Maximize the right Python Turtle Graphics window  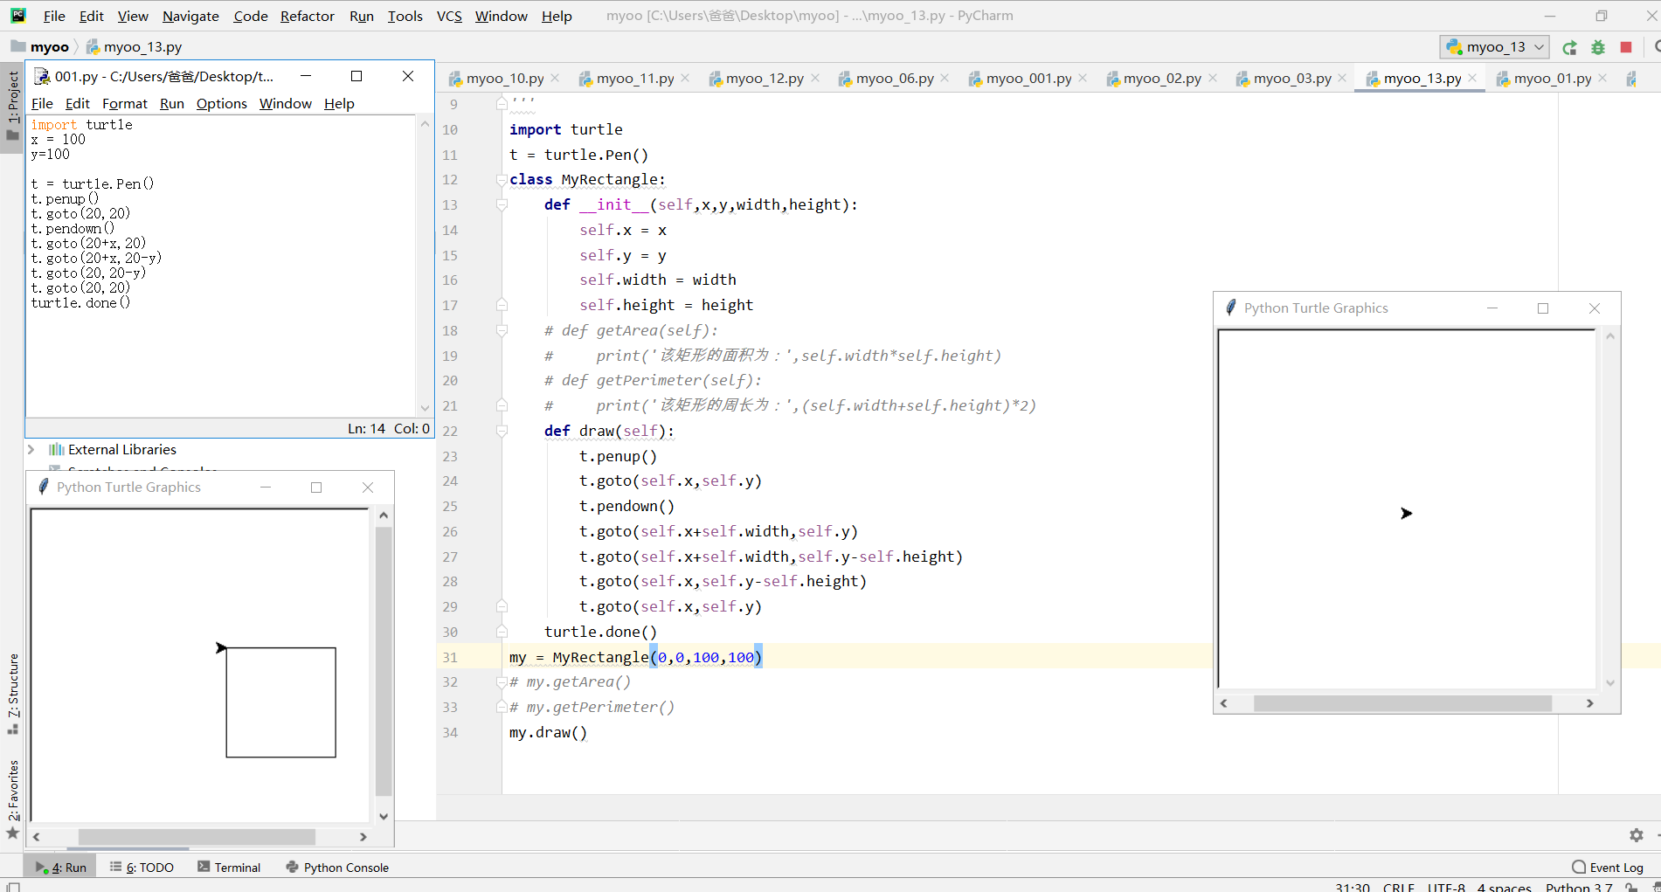click(x=1543, y=308)
